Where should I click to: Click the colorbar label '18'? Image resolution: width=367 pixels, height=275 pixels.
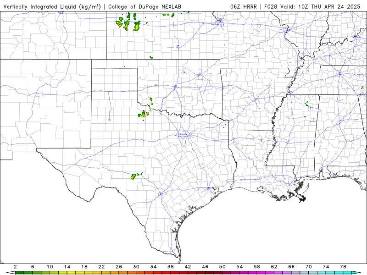pyautogui.click(x=84, y=267)
